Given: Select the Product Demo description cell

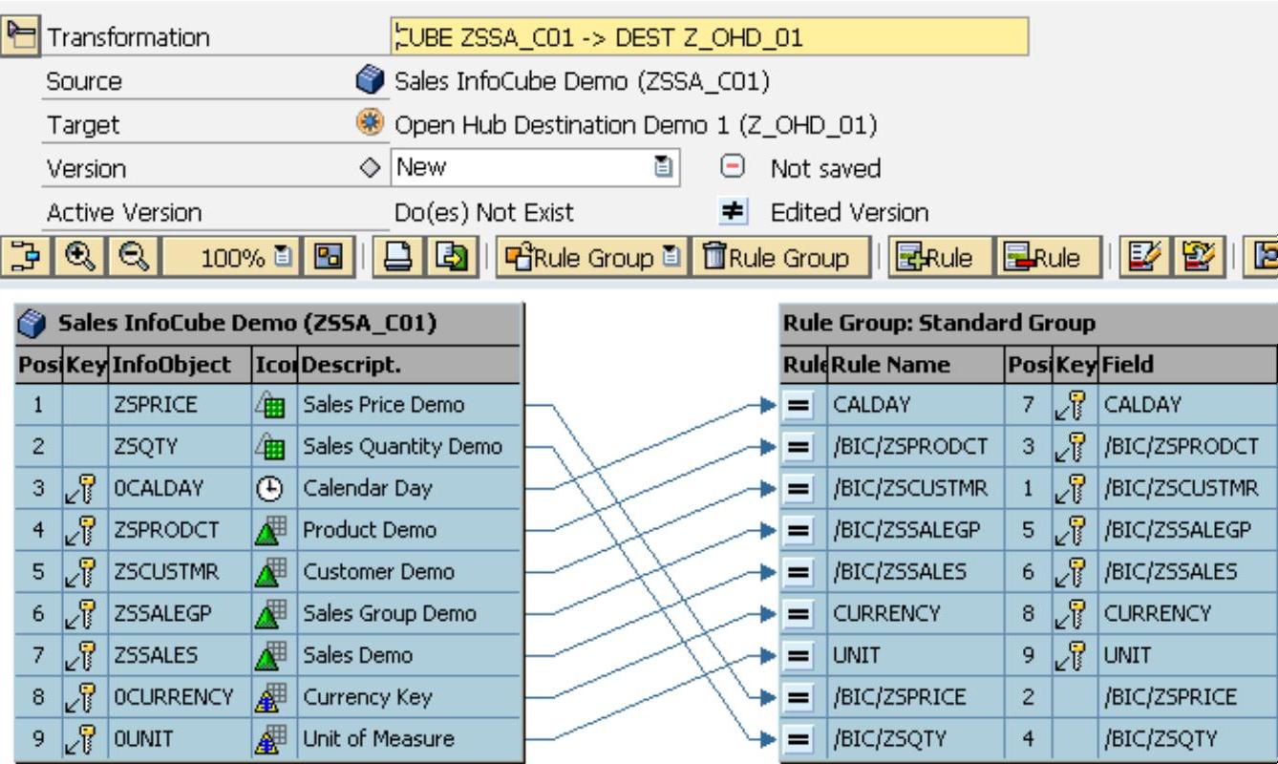Looking at the screenshot, I should pos(410,530).
